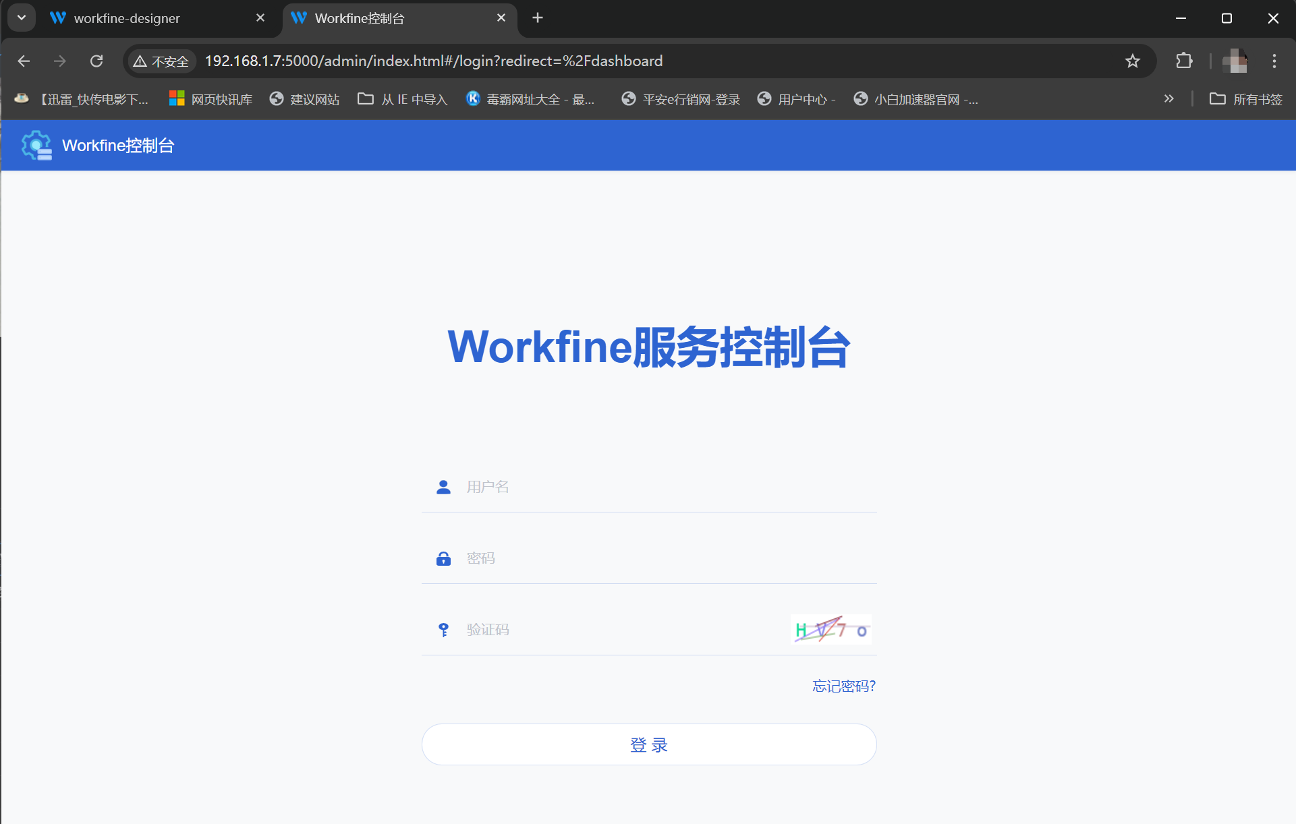Bookmark this page with star icon
Image resolution: width=1296 pixels, height=824 pixels.
[1132, 61]
